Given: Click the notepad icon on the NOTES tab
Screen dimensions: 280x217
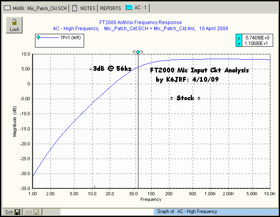Looking at the screenshot, I should click(x=75, y=8).
